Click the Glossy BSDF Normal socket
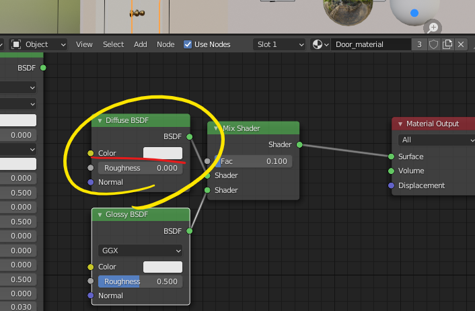The width and height of the screenshot is (475, 311). pyautogui.click(x=91, y=296)
